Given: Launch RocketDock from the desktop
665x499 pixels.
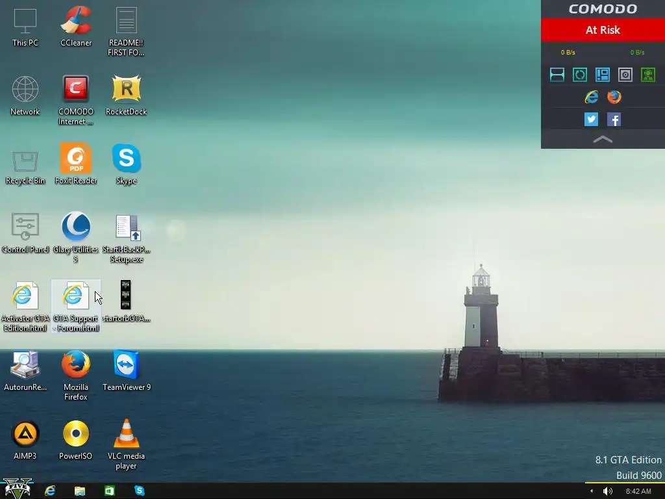Looking at the screenshot, I should 126,96.
